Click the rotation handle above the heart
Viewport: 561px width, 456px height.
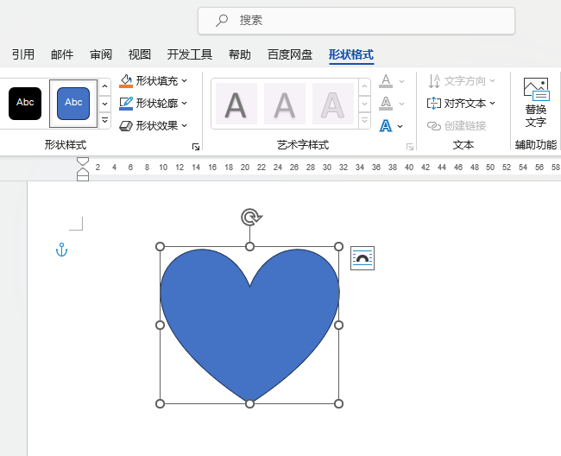click(251, 218)
